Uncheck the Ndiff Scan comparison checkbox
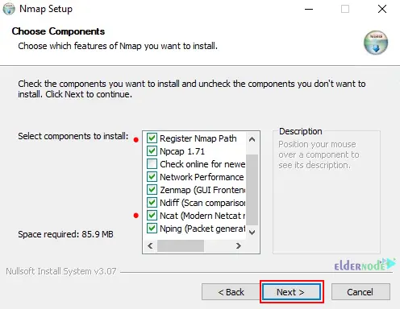This screenshot has height=309, width=400. tap(152, 203)
